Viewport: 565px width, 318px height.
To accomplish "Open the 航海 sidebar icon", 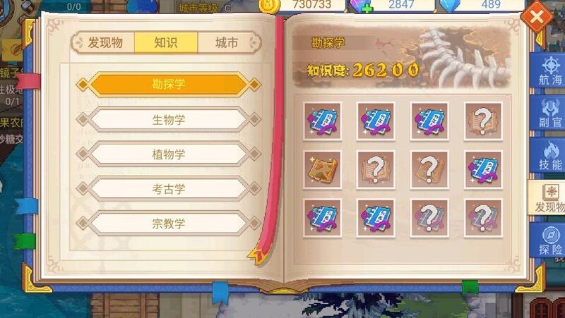I will [x=549, y=70].
